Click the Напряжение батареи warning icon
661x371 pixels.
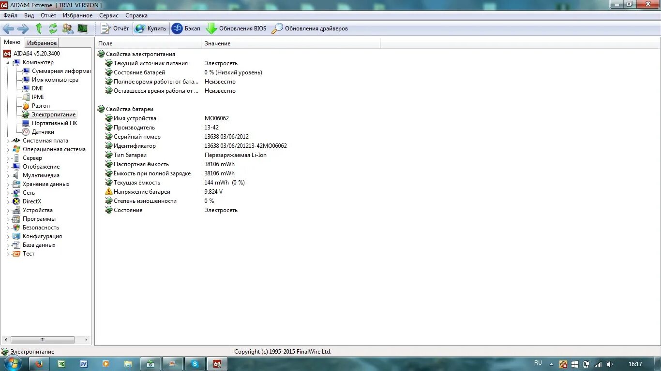[x=109, y=192]
